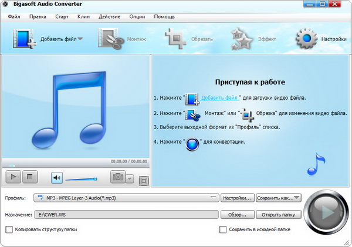Check Сохранить в исходной папке
The height and width of the screenshot is (247, 352).
[223, 229]
